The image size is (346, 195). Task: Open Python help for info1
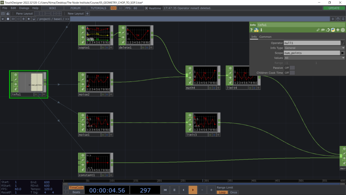(x=256, y=30)
